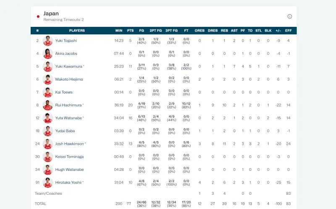Open Kai Toews' player photo
The height and width of the screenshot is (209, 336).
(48, 92)
